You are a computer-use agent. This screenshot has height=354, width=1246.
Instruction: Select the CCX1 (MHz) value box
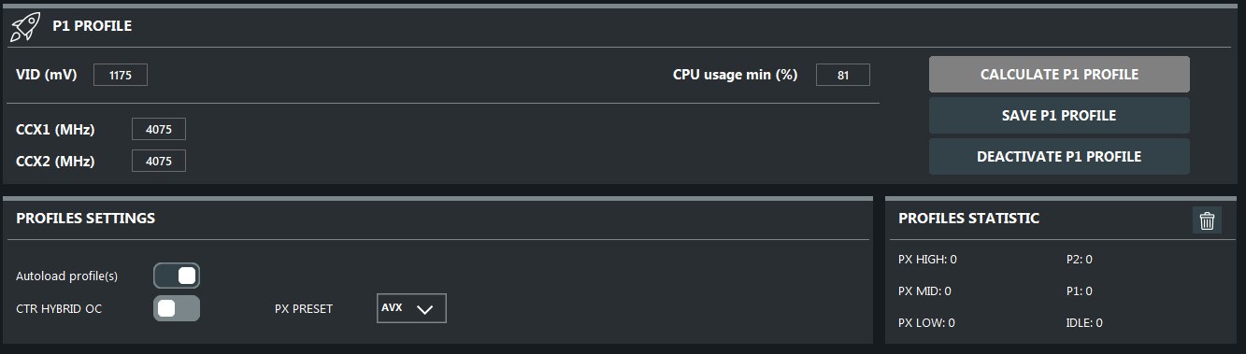coord(159,129)
